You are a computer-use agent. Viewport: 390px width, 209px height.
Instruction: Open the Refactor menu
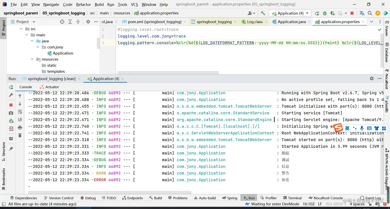(x=83, y=4)
